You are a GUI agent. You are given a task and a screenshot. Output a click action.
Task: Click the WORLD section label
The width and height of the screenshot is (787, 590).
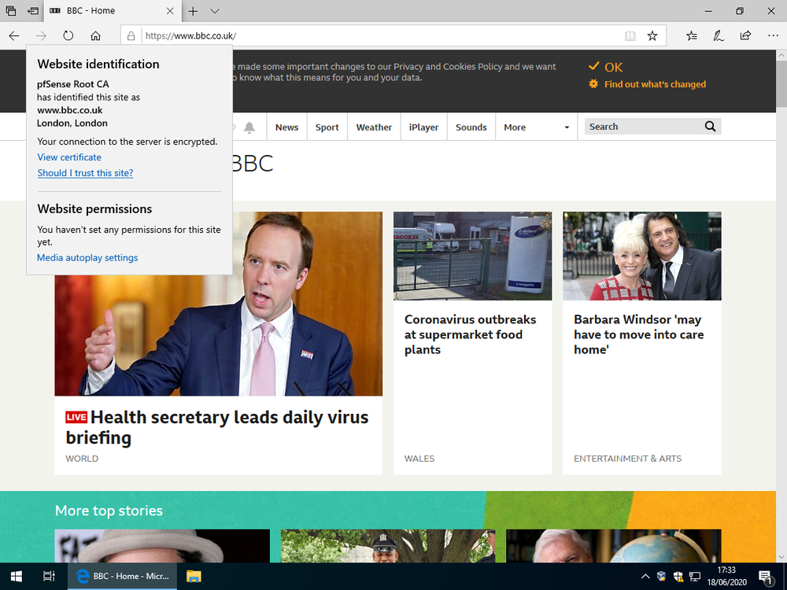click(82, 459)
